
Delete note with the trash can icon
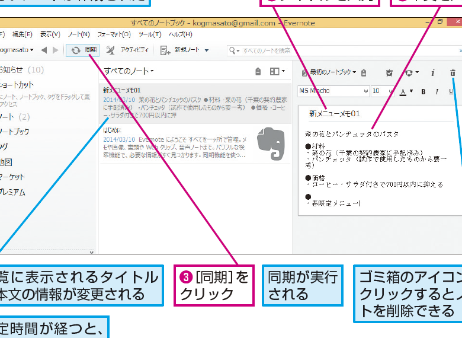coord(453,72)
